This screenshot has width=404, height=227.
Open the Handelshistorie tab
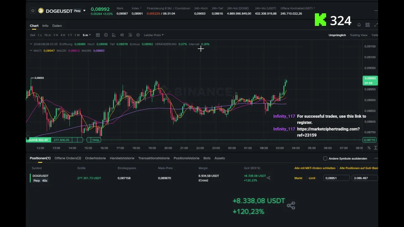(x=122, y=158)
